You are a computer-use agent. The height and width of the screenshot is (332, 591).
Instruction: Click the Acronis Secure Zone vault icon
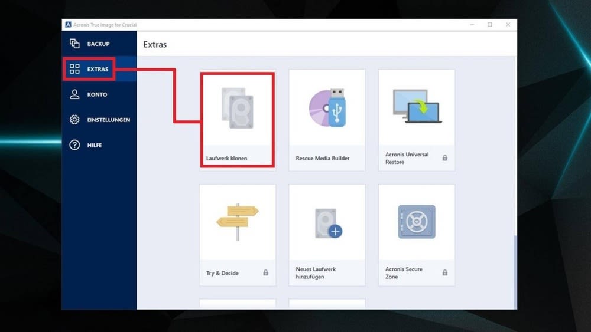pos(417,222)
